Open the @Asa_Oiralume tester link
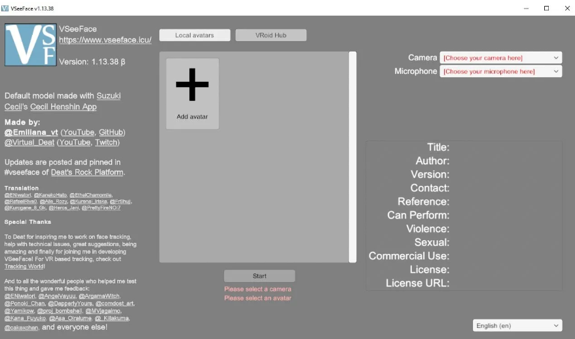Screen dimensions: 575x339 pos(70,318)
